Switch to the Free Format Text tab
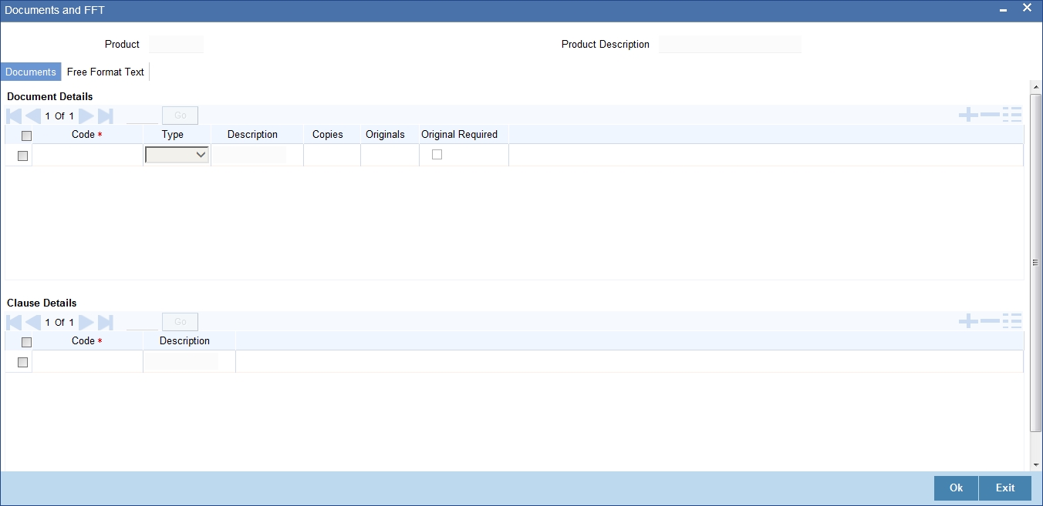1043x506 pixels. [x=106, y=72]
